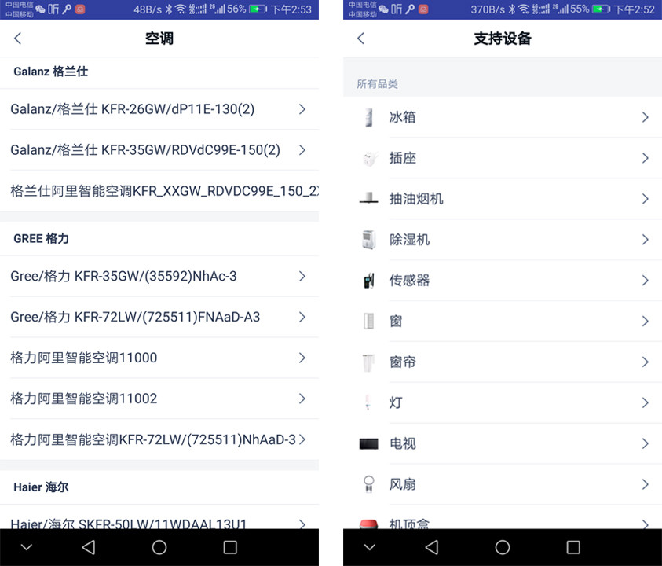Select 格力阿里智能空调11000 entry
This screenshot has height=566, width=662.
click(x=84, y=358)
